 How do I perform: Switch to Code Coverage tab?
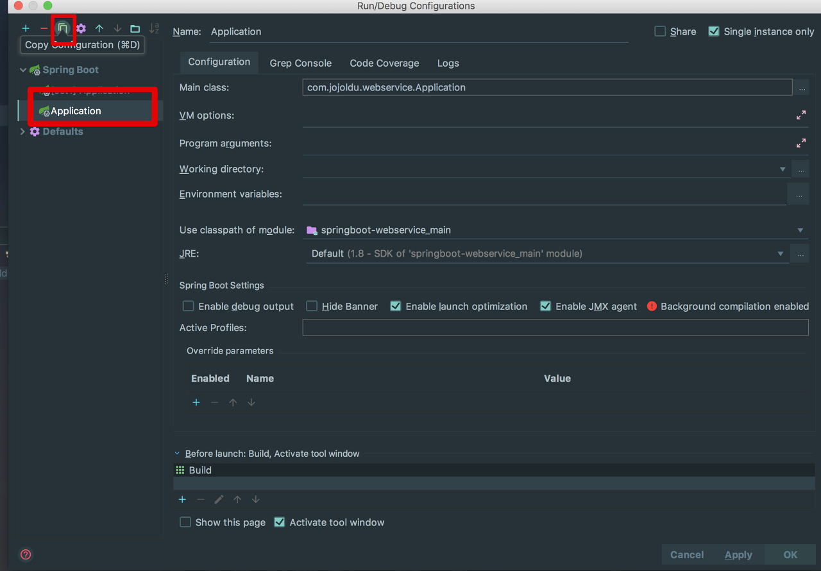point(384,63)
